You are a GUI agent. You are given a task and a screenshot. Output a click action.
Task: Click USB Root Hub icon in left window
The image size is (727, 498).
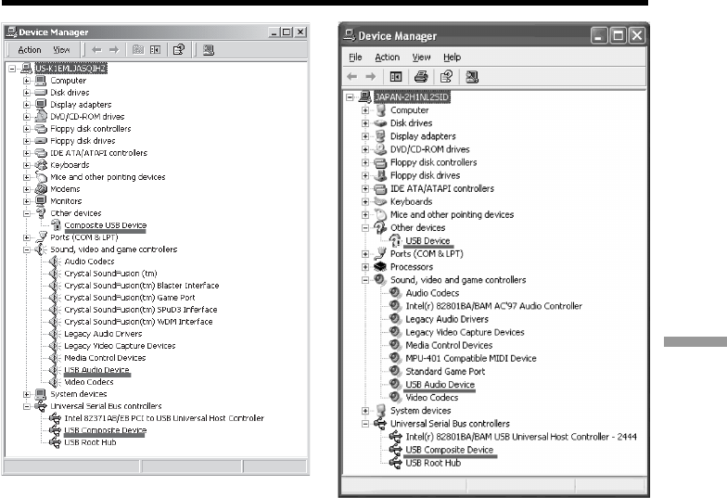tap(56, 442)
